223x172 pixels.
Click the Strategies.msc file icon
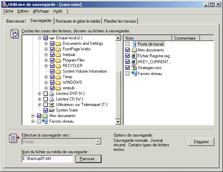coord(134,68)
